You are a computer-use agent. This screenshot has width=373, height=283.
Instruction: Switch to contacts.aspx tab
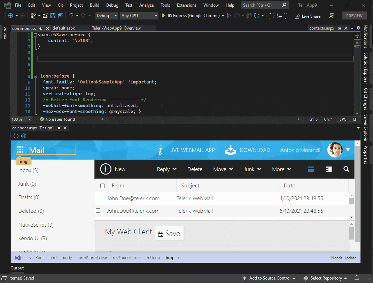(x=321, y=28)
